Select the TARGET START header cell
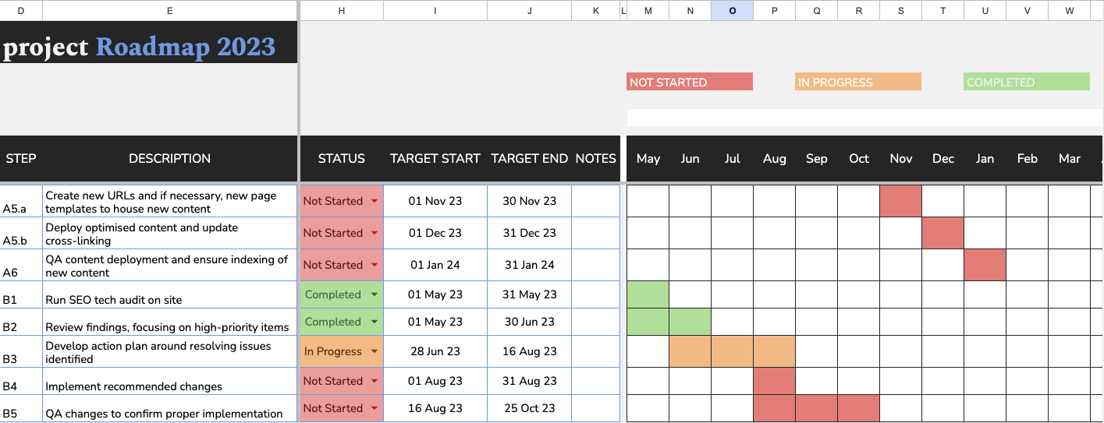The image size is (1104, 423). click(435, 158)
